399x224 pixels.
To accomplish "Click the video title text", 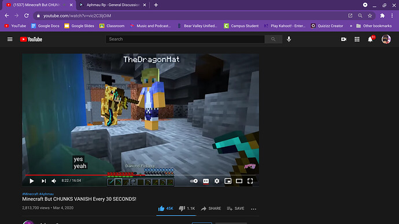I will tap(79, 199).
